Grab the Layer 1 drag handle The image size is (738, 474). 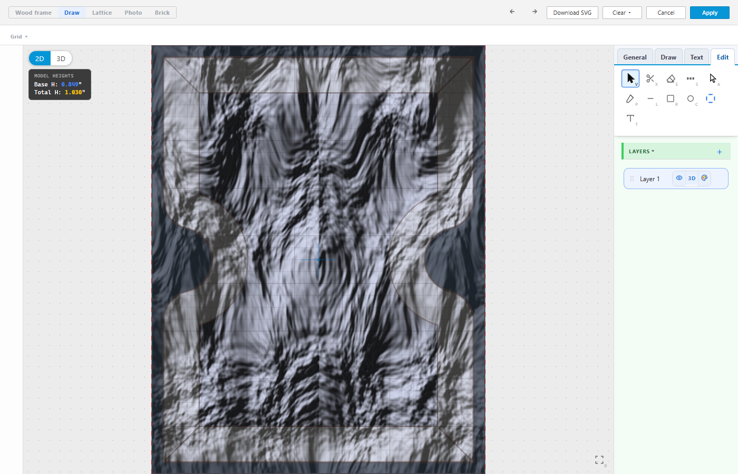[x=632, y=179]
